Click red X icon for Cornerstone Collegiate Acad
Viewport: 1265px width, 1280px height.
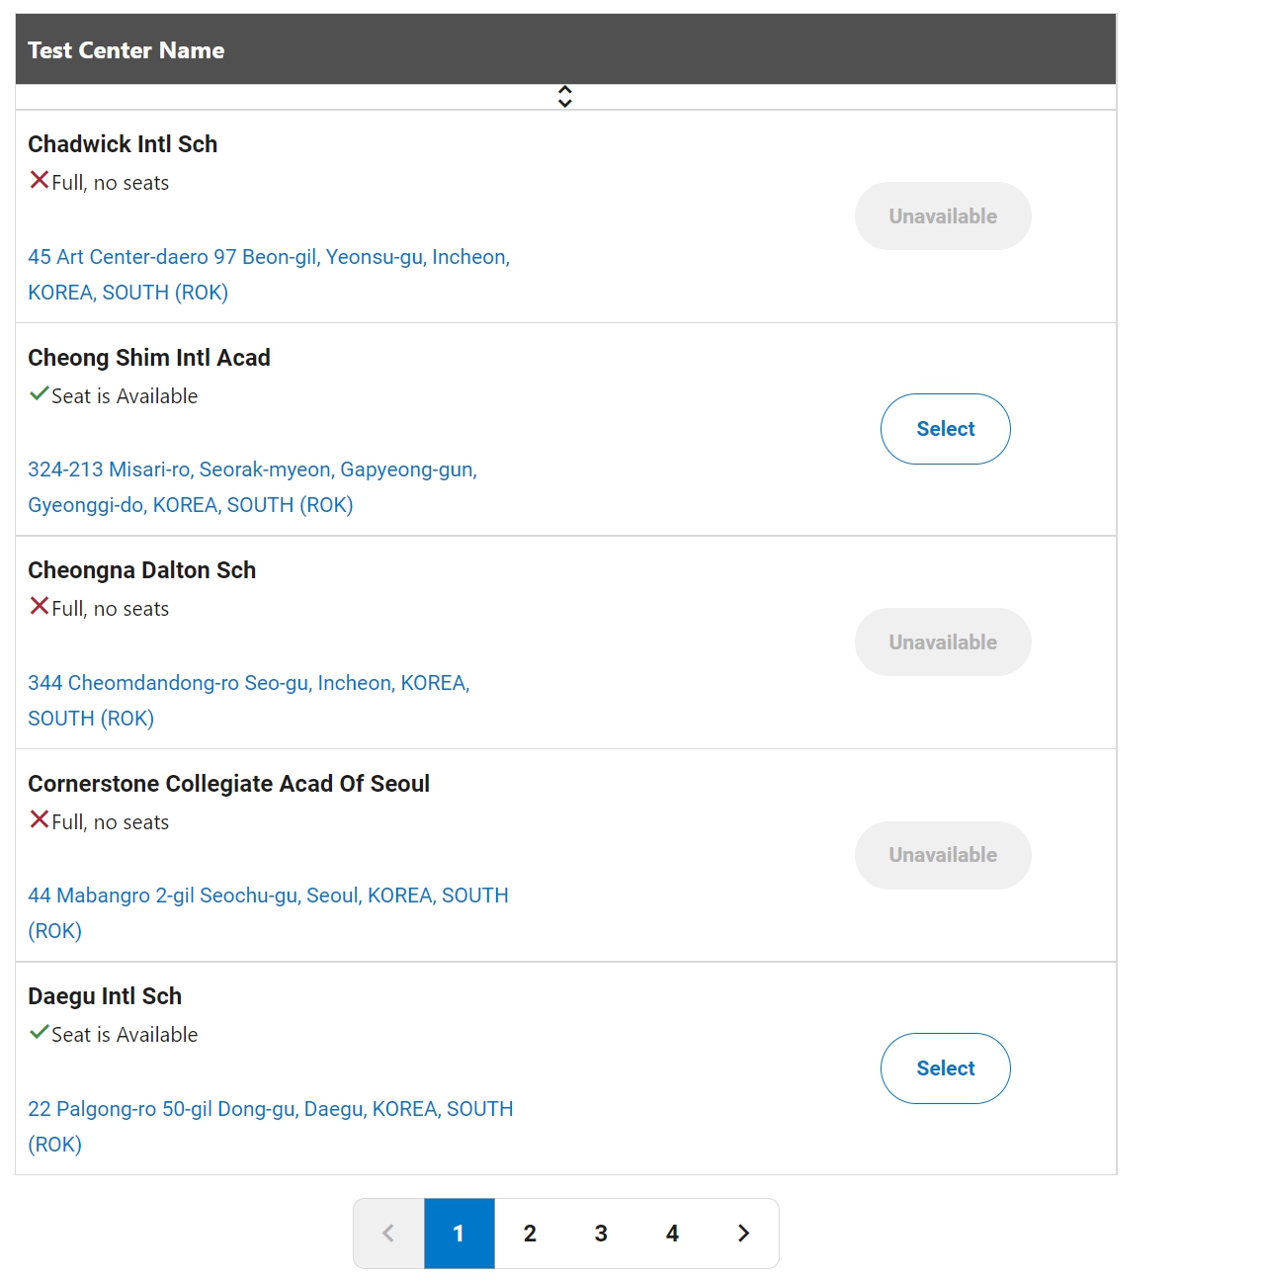tap(40, 819)
